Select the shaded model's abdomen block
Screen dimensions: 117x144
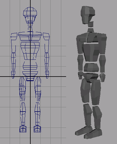(91, 68)
